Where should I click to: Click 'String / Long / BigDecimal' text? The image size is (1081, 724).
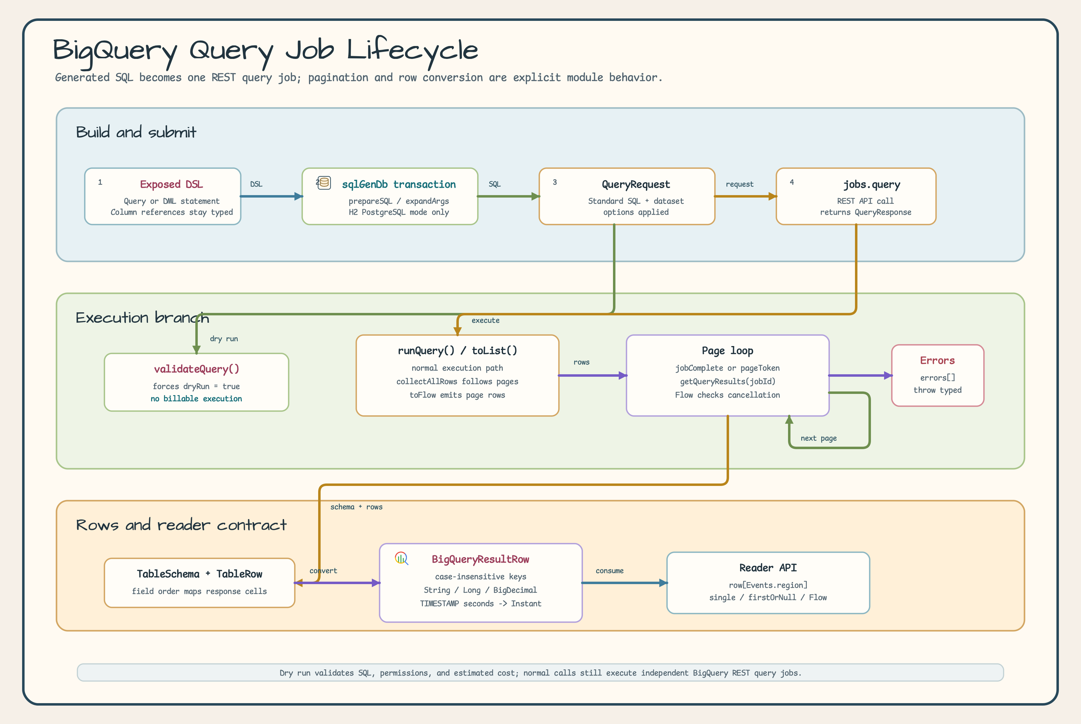pyautogui.click(x=481, y=590)
